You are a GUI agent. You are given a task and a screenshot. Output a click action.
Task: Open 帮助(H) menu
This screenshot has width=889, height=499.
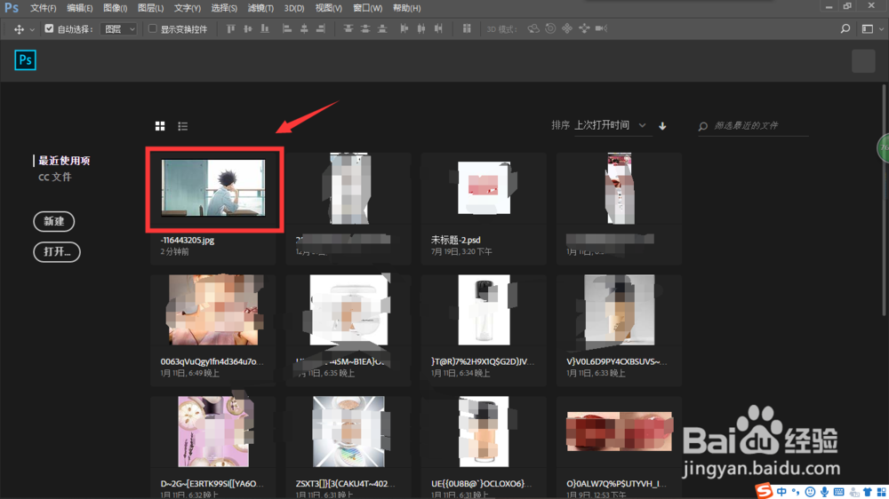coord(406,8)
